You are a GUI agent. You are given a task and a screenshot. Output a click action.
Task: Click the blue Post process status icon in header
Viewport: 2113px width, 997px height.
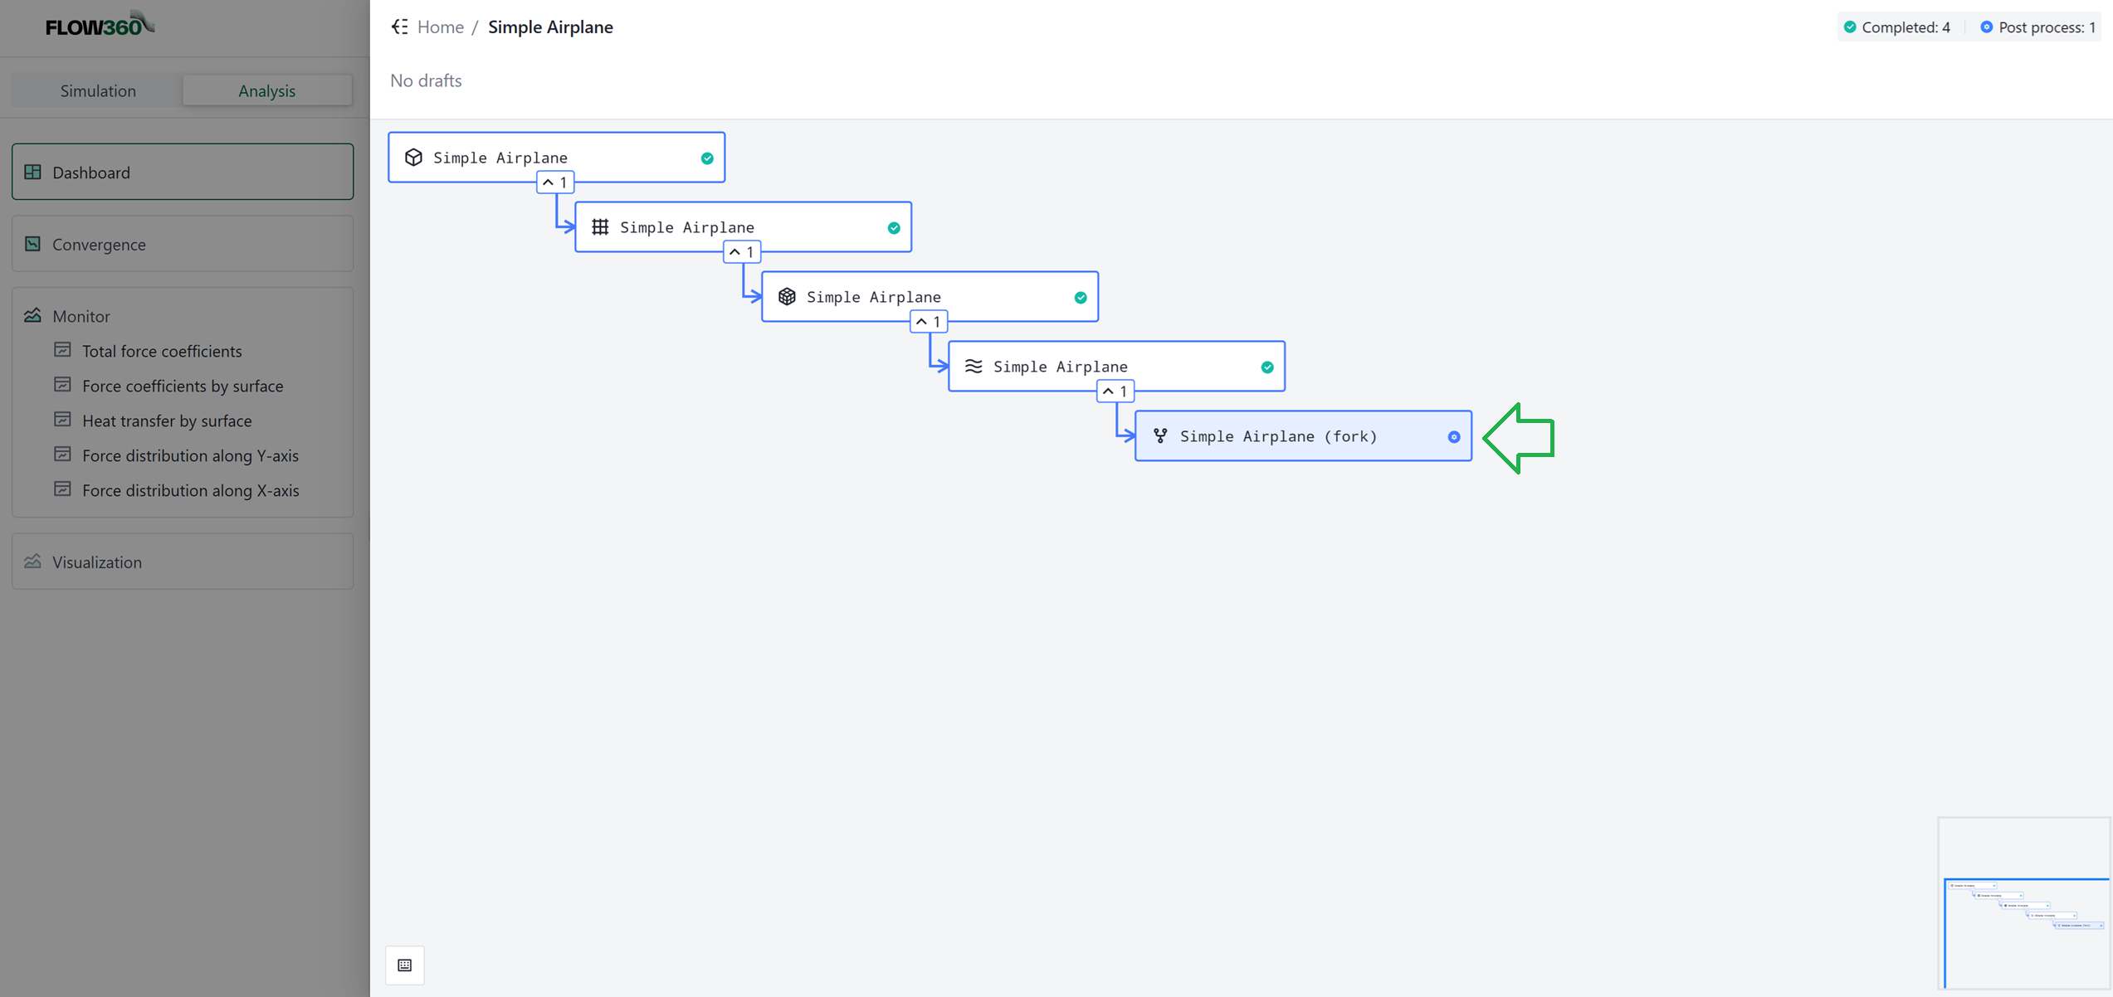point(1987,27)
